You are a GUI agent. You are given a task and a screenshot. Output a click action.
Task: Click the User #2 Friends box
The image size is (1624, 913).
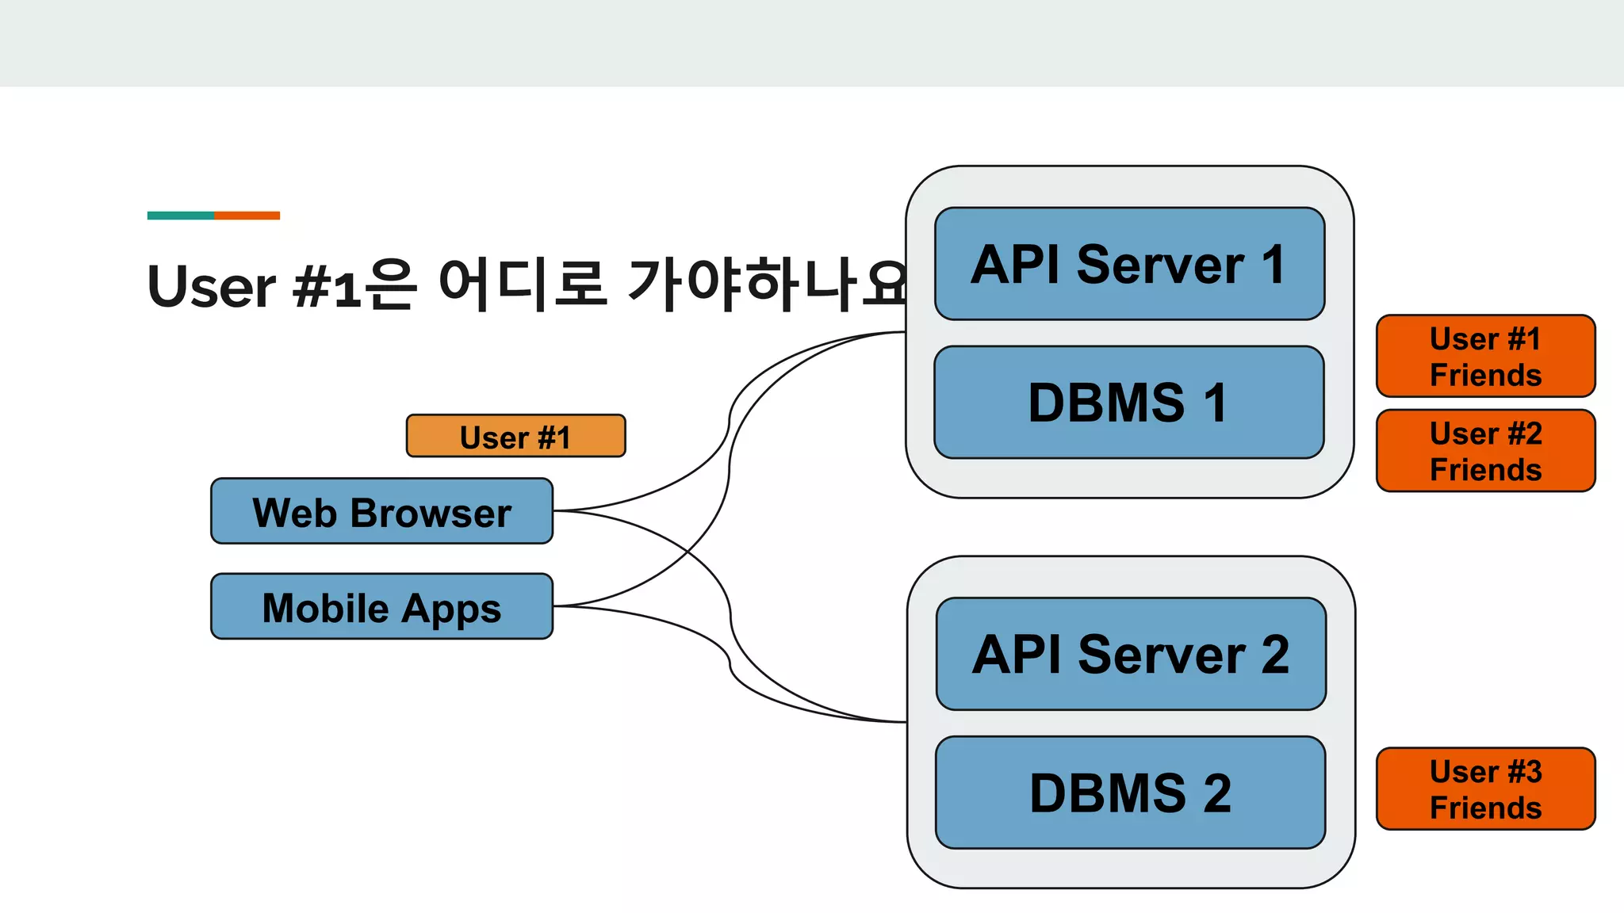[x=1485, y=450]
